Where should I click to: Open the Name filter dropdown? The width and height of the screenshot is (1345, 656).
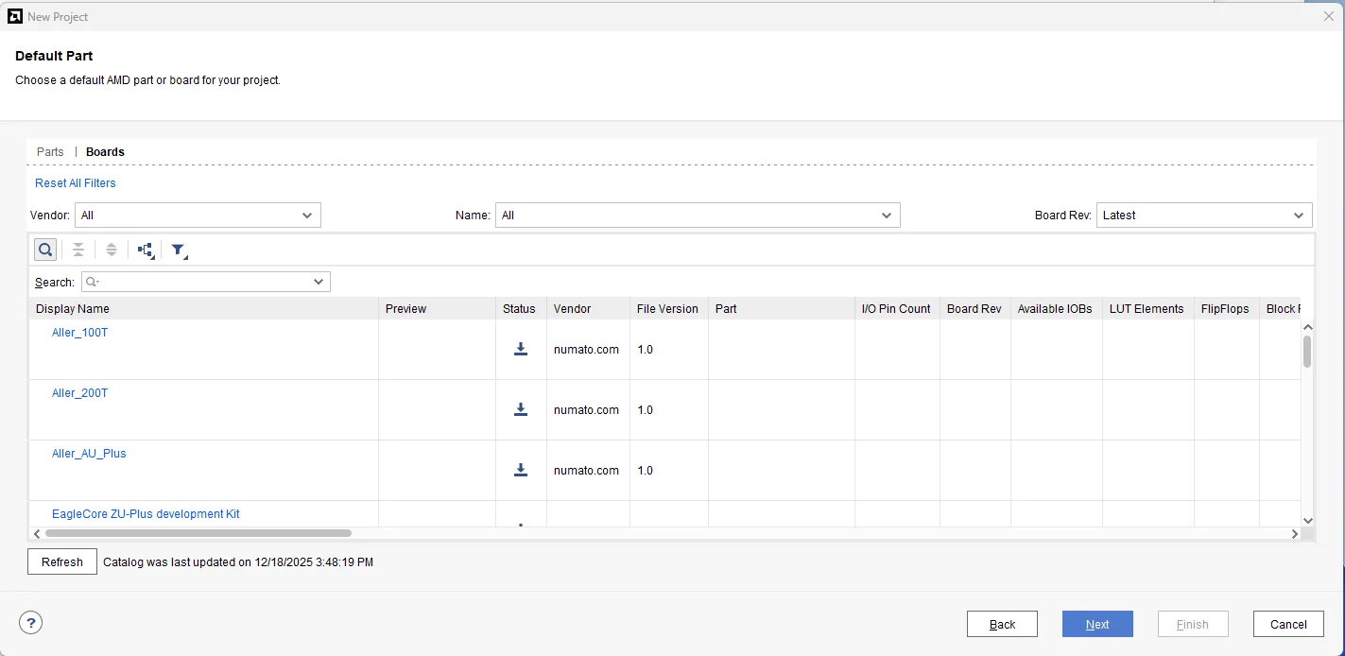tap(697, 216)
